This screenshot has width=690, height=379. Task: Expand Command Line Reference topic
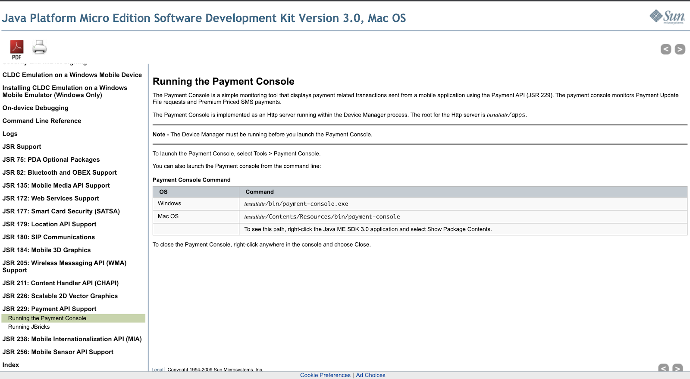pyautogui.click(x=42, y=121)
